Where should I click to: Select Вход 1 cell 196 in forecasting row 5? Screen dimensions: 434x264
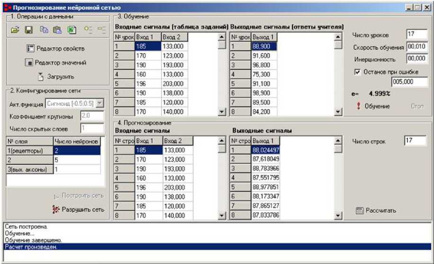click(x=149, y=187)
